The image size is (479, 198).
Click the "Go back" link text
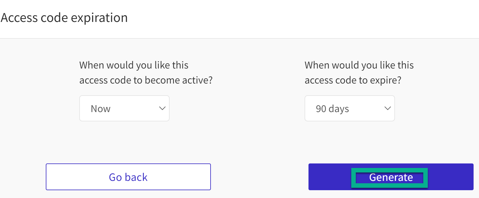pyautogui.click(x=128, y=177)
